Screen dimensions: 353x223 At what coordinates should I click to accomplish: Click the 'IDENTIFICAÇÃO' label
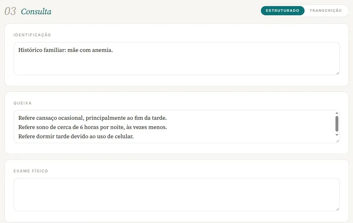[32, 35]
